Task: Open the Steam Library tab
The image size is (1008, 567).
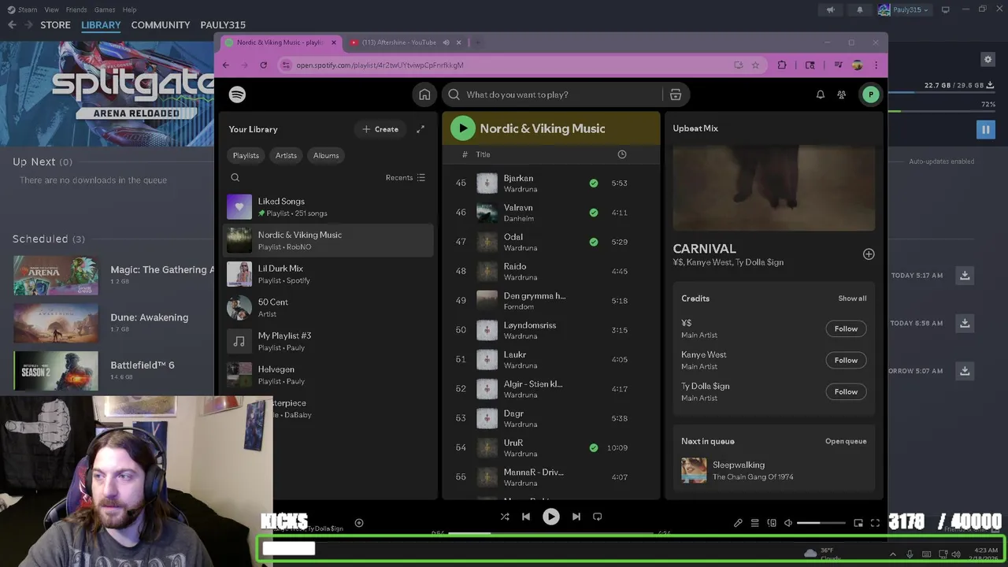Action: coord(101,25)
